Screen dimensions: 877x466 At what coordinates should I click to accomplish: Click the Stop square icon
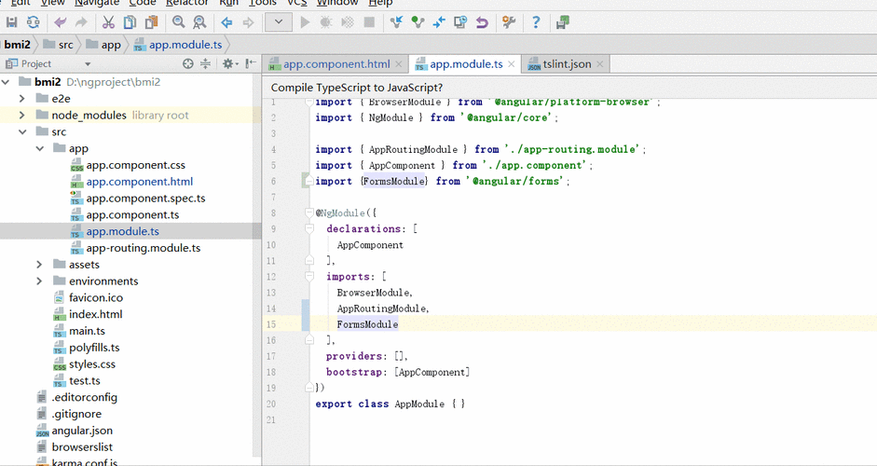[x=369, y=22]
